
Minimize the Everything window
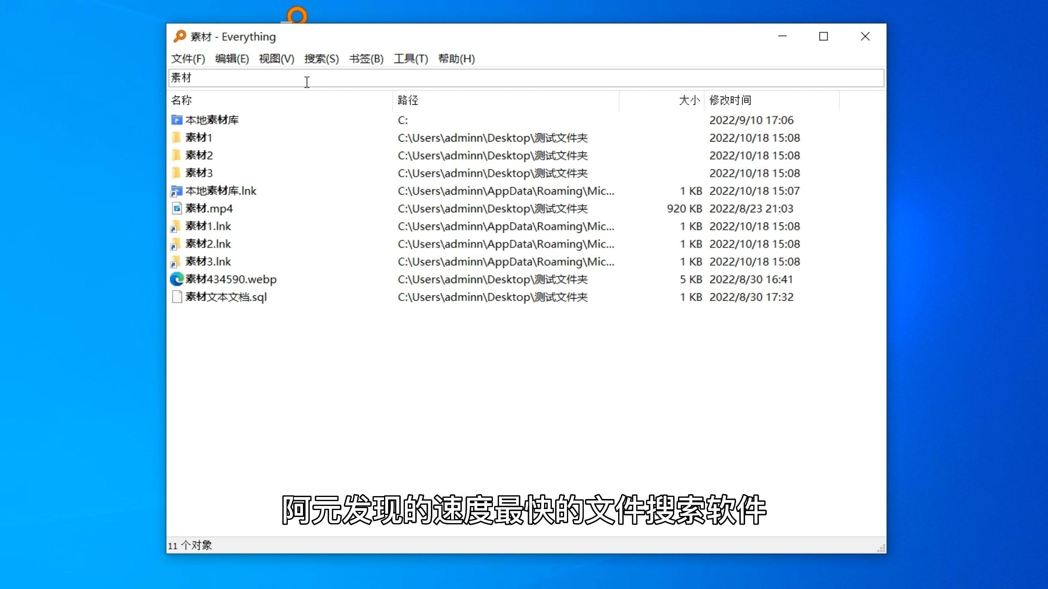click(x=782, y=36)
